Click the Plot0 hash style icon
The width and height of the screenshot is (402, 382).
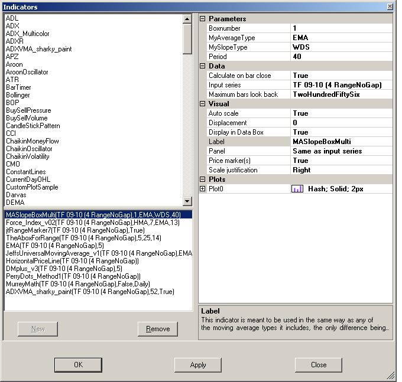pyautogui.click(x=297, y=189)
